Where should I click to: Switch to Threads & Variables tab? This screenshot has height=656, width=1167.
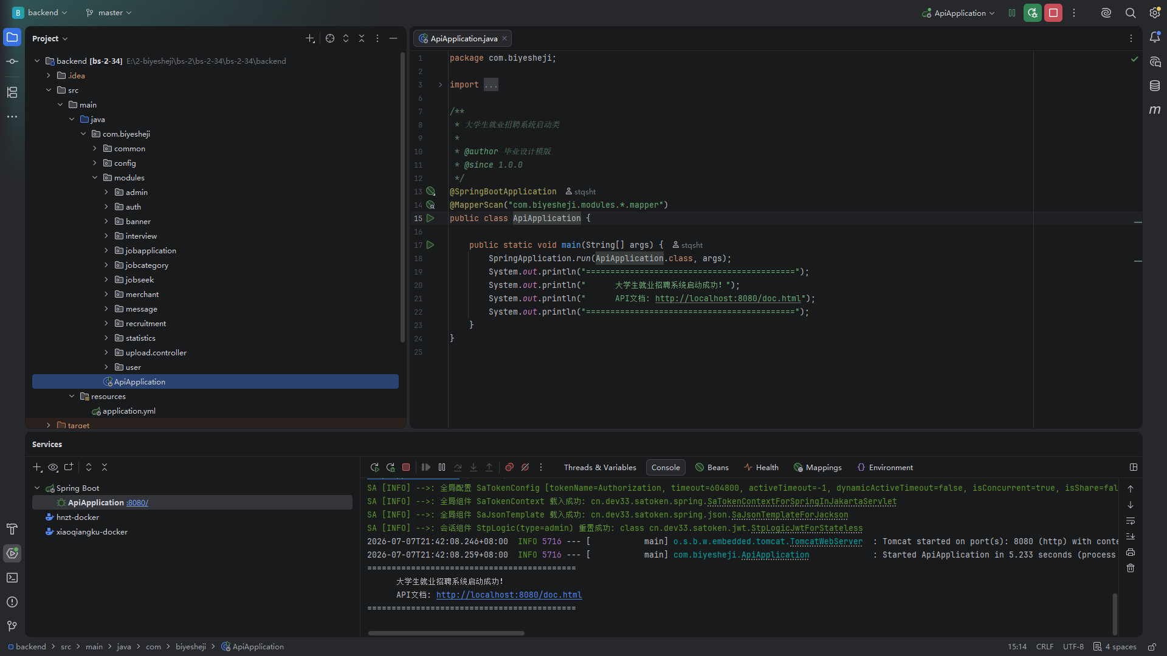pos(600,467)
